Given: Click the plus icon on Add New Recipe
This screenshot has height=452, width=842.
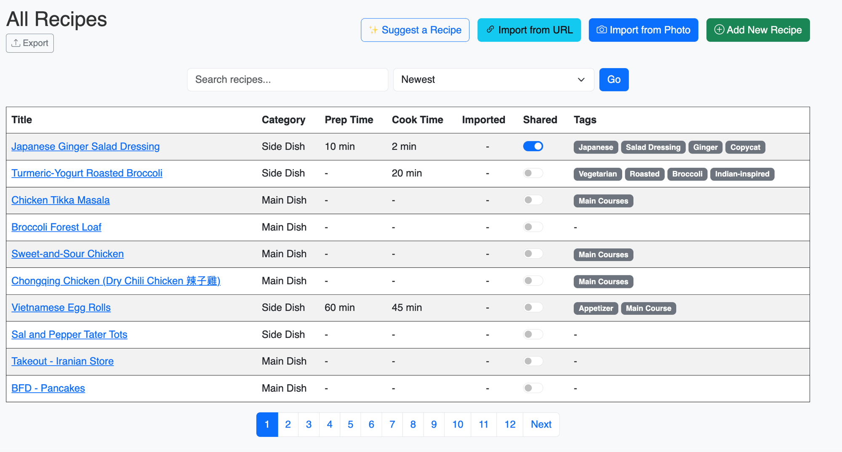Looking at the screenshot, I should [x=719, y=30].
